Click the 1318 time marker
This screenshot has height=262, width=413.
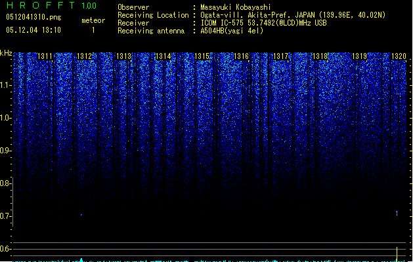[320, 56]
